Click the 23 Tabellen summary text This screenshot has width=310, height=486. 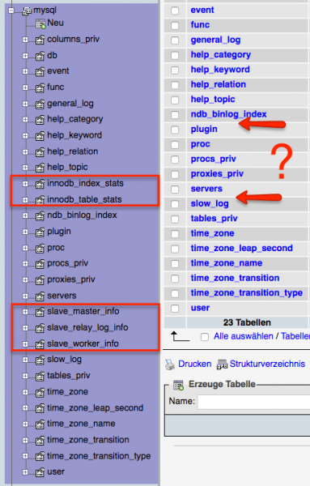(247, 322)
